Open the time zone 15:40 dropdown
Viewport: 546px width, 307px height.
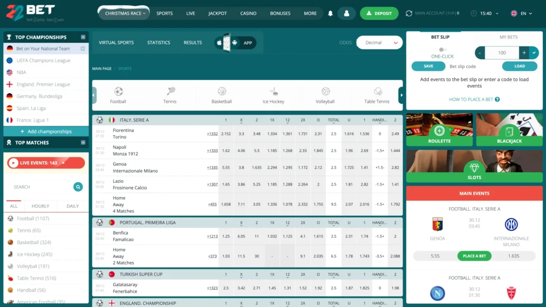pyautogui.click(x=489, y=13)
